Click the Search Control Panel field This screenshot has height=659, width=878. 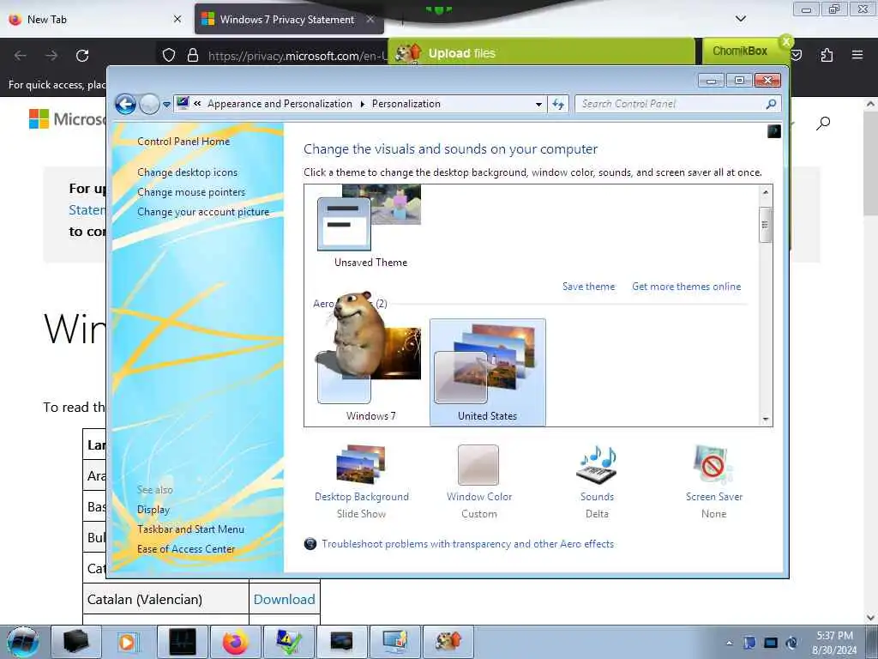(x=670, y=104)
